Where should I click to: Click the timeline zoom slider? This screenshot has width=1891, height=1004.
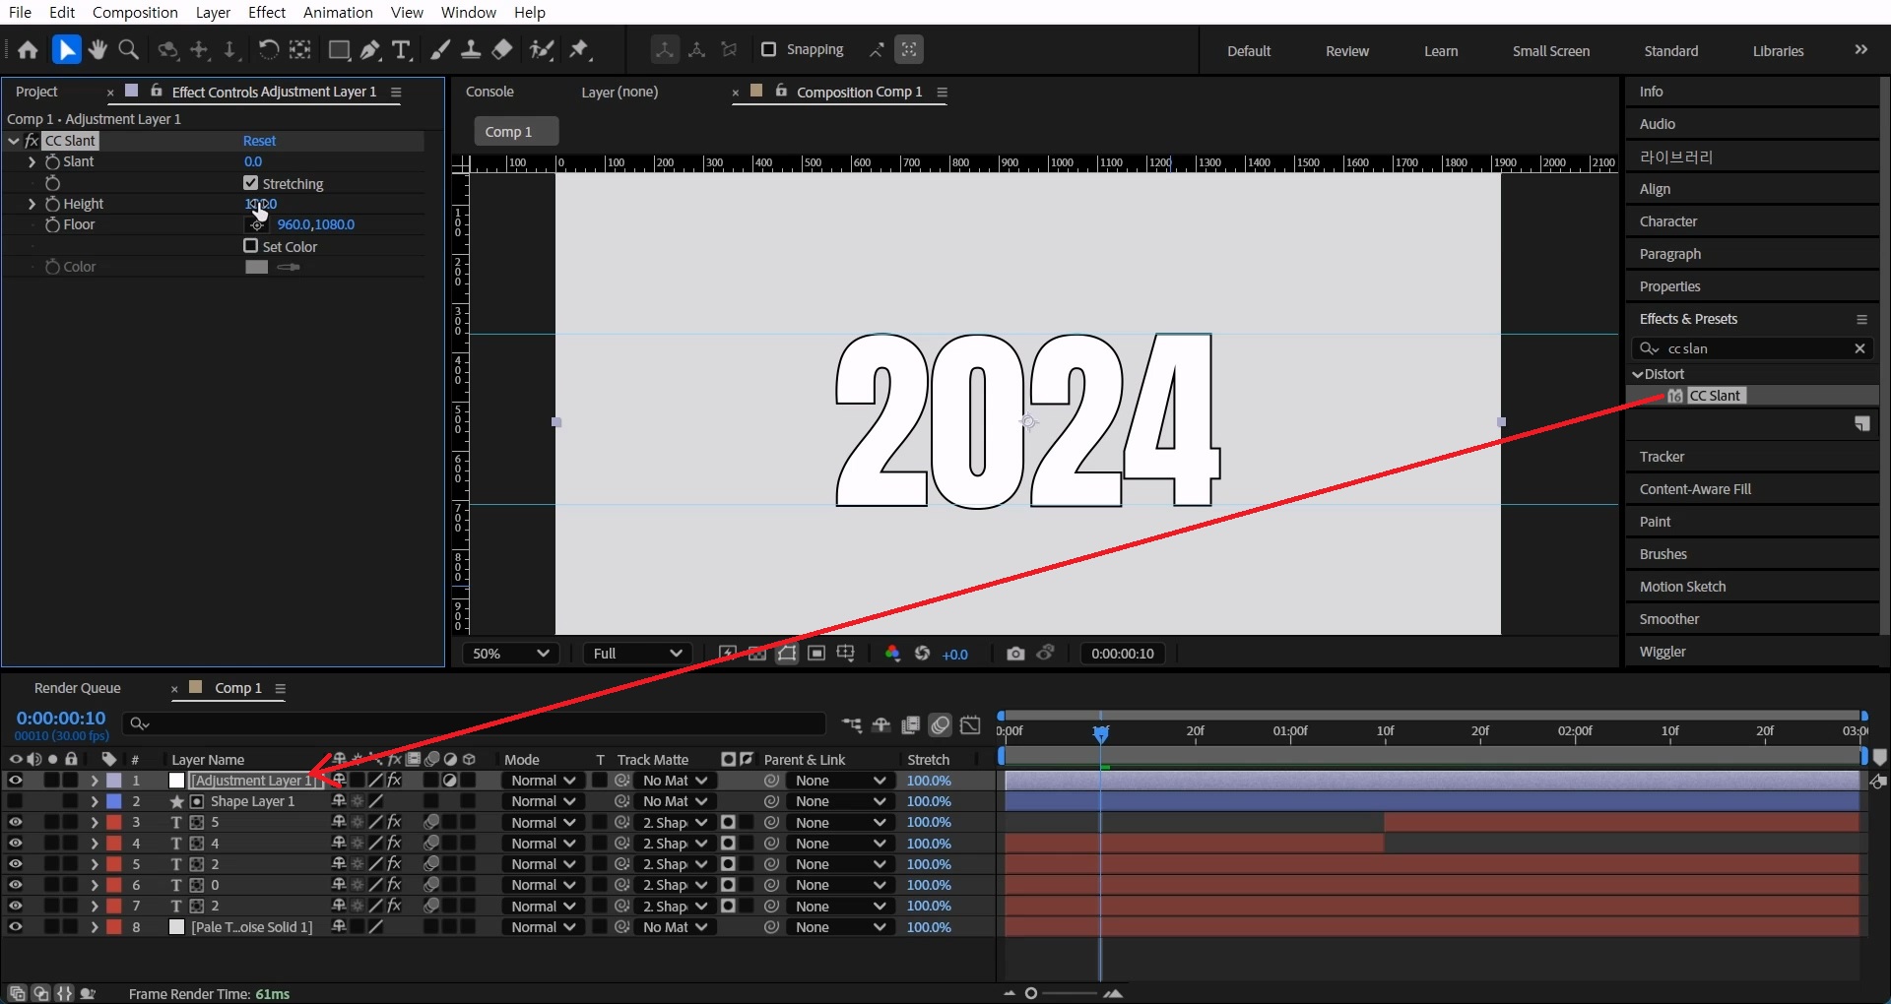[x=1062, y=993]
